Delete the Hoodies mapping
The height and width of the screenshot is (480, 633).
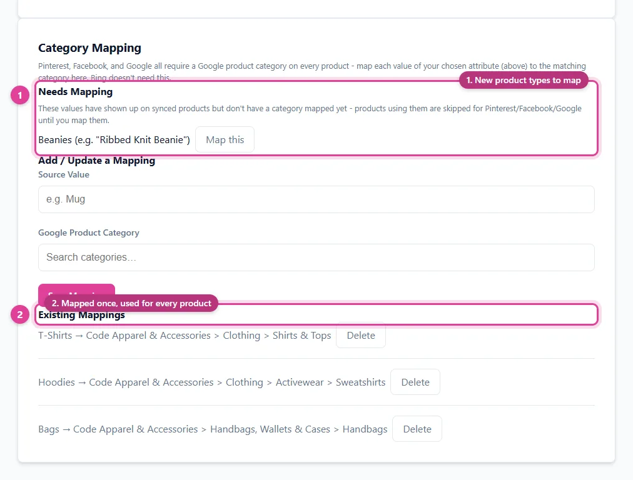click(415, 382)
